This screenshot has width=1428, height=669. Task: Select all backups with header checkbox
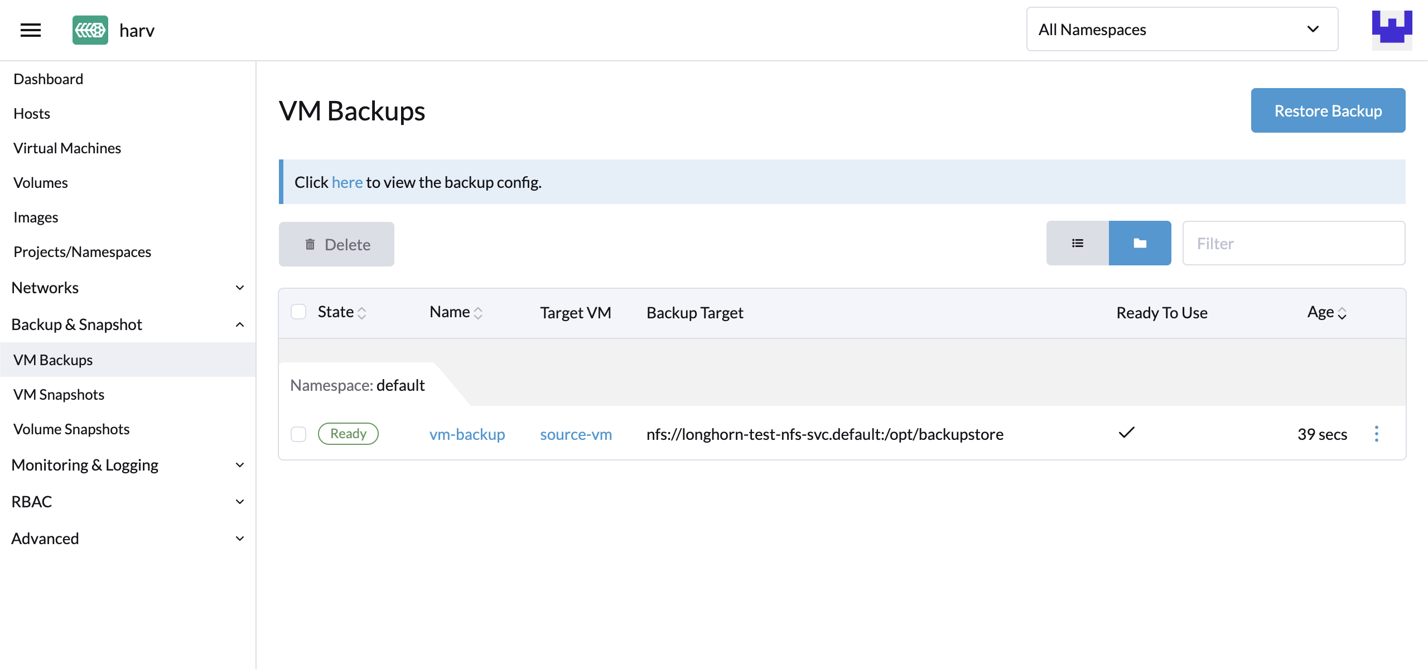click(298, 312)
